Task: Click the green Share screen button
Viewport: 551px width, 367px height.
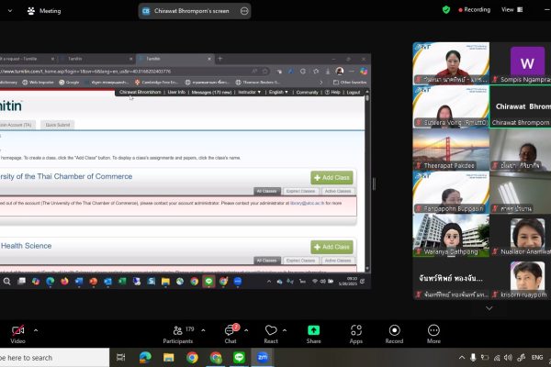Action: point(313,334)
